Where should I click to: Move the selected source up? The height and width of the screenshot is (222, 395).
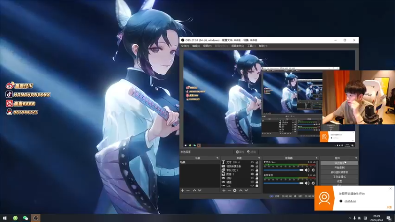click(x=241, y=190)
